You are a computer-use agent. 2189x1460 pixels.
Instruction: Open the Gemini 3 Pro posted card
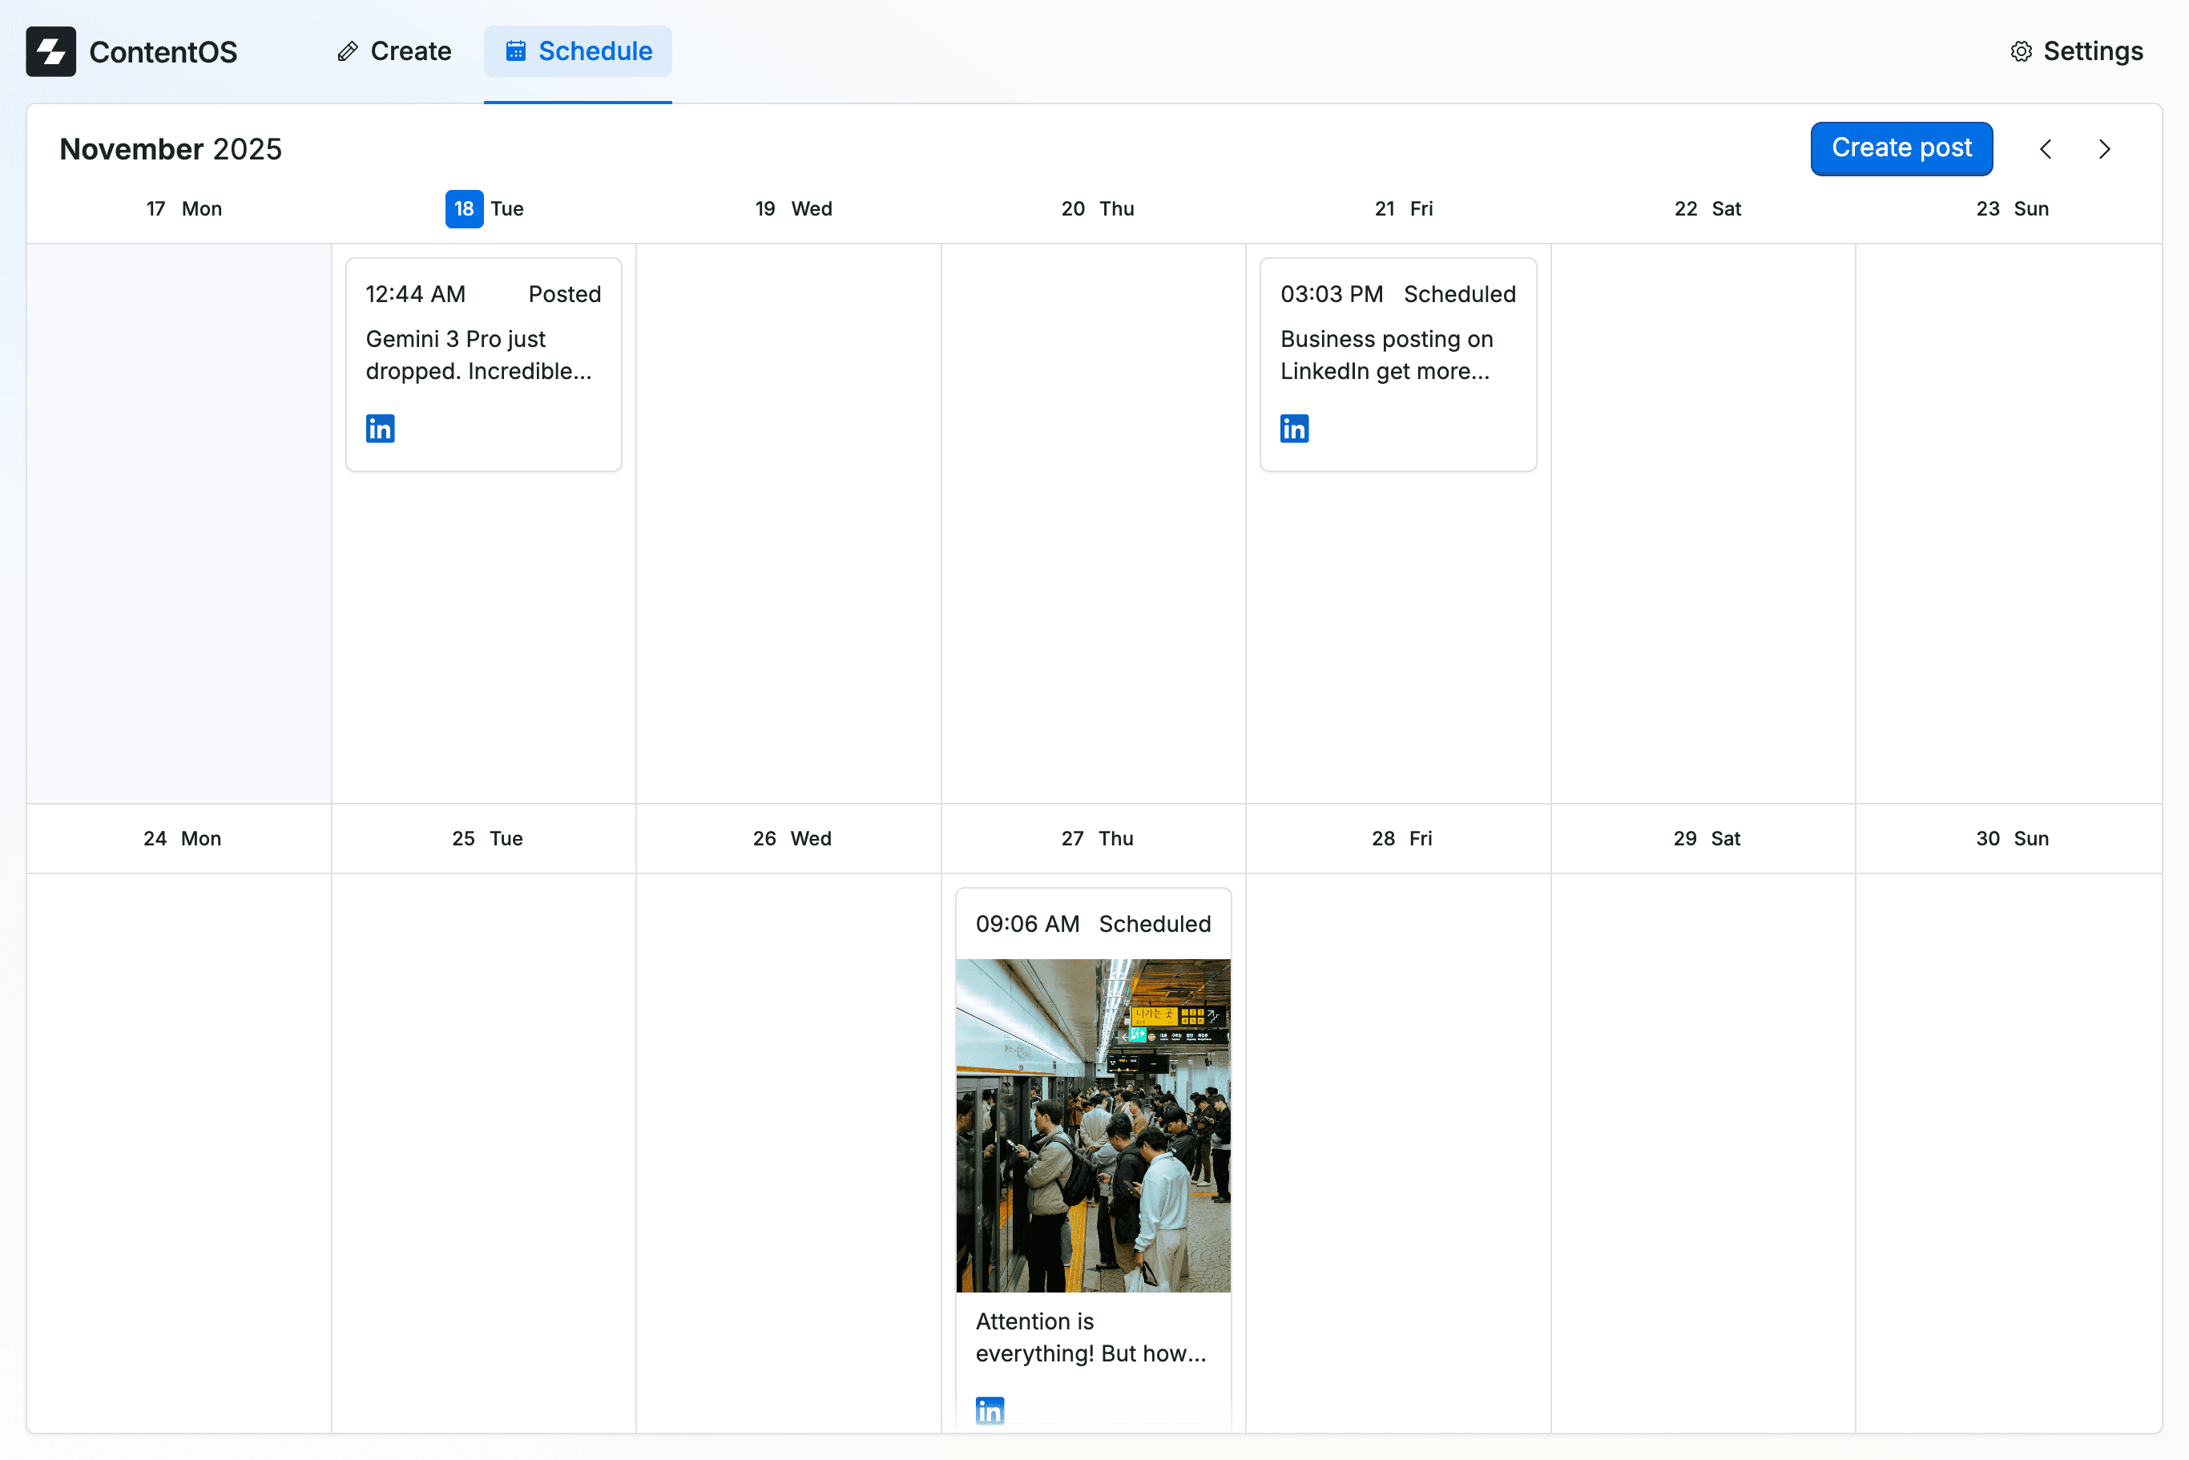point(483,363)
